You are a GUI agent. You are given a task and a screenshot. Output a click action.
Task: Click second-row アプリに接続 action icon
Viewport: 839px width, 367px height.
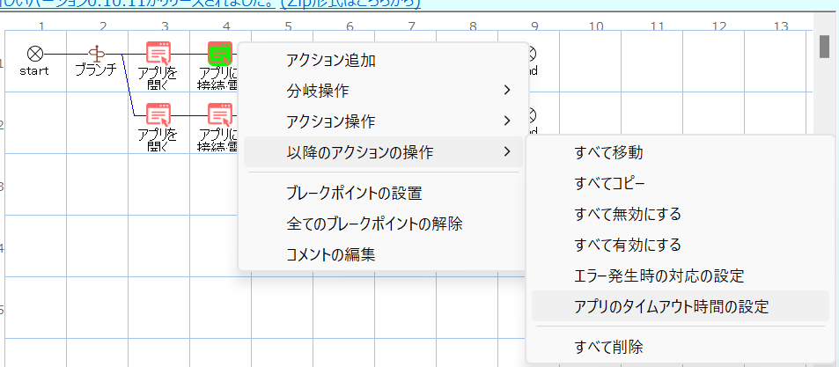point(219,115)
